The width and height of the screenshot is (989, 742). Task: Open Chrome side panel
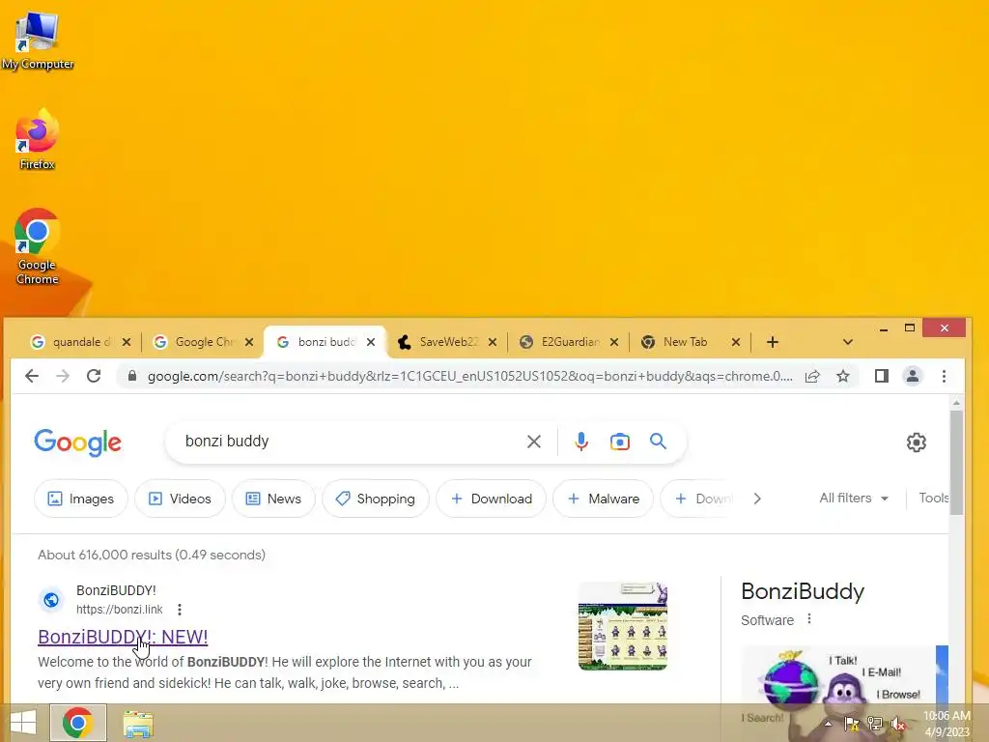point(881,376)
